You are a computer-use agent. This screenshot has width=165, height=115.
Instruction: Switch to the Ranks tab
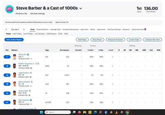coord(93,29)
